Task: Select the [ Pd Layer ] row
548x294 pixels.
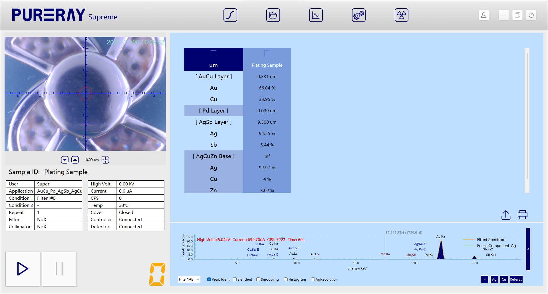Action: pos(213,111)
